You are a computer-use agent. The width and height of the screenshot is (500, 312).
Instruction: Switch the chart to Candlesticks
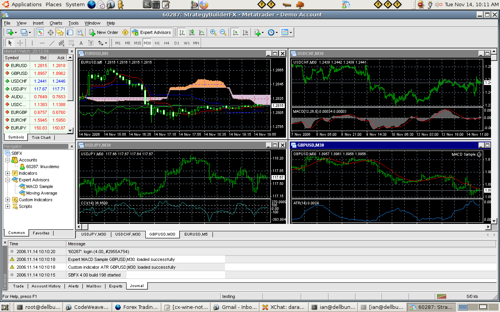point(192,32)
